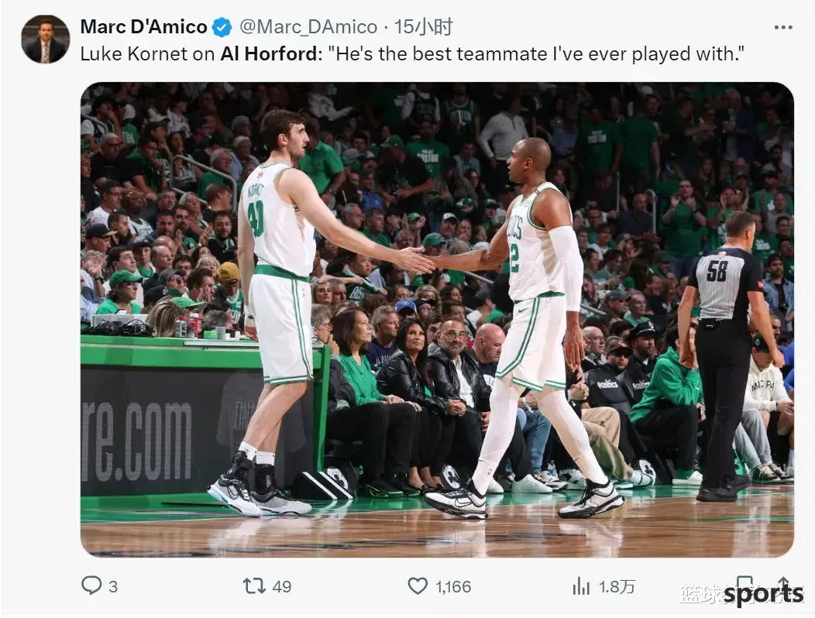This screenshot has height=618, width=815.
Task: Click the bookmark icon
Action: tap(745, 585)
